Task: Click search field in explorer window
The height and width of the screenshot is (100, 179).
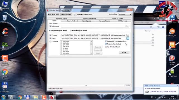Action: tap(149, 23)
